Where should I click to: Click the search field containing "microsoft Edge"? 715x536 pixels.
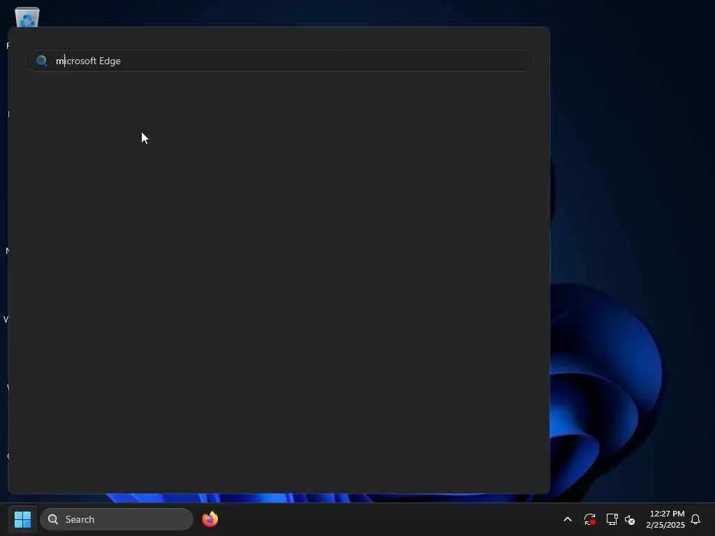279,61
